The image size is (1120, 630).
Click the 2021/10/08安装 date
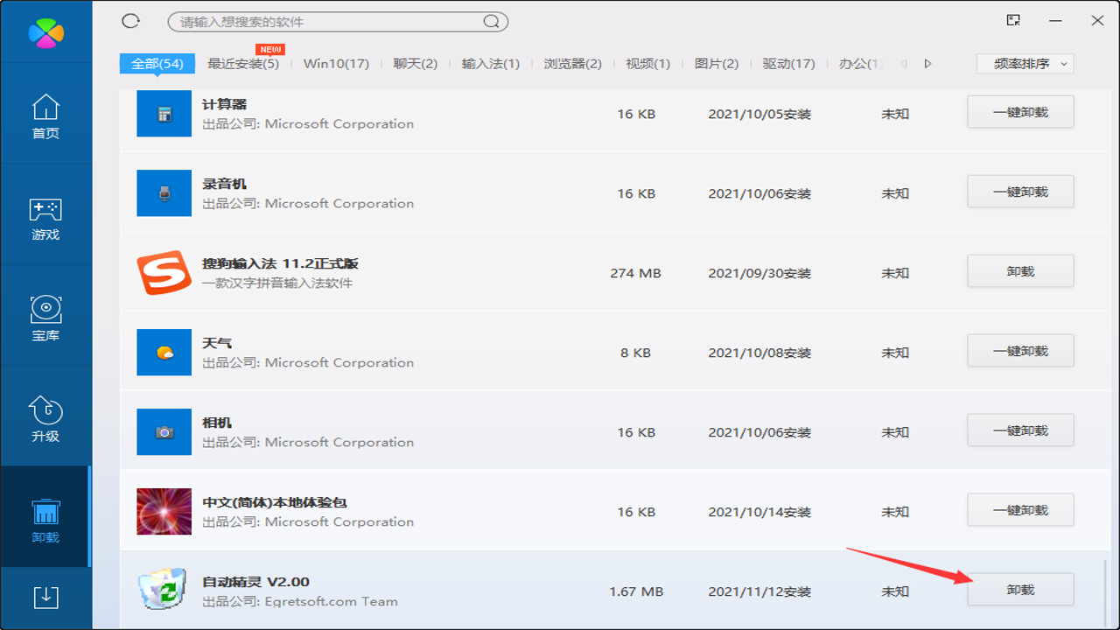759,353
